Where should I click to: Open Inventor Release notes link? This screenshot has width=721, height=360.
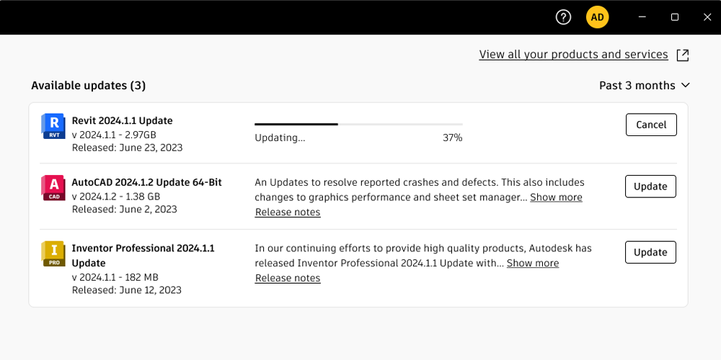288,279
